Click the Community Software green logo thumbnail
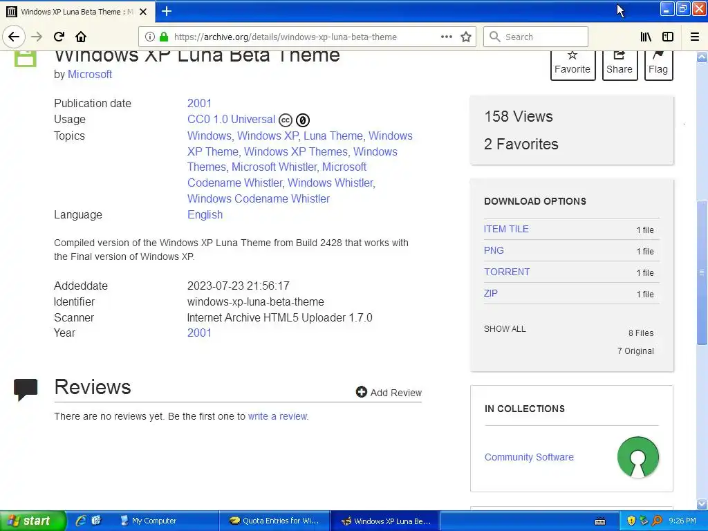The height and width of the screenshot is (531, 708). click(638, 457)
